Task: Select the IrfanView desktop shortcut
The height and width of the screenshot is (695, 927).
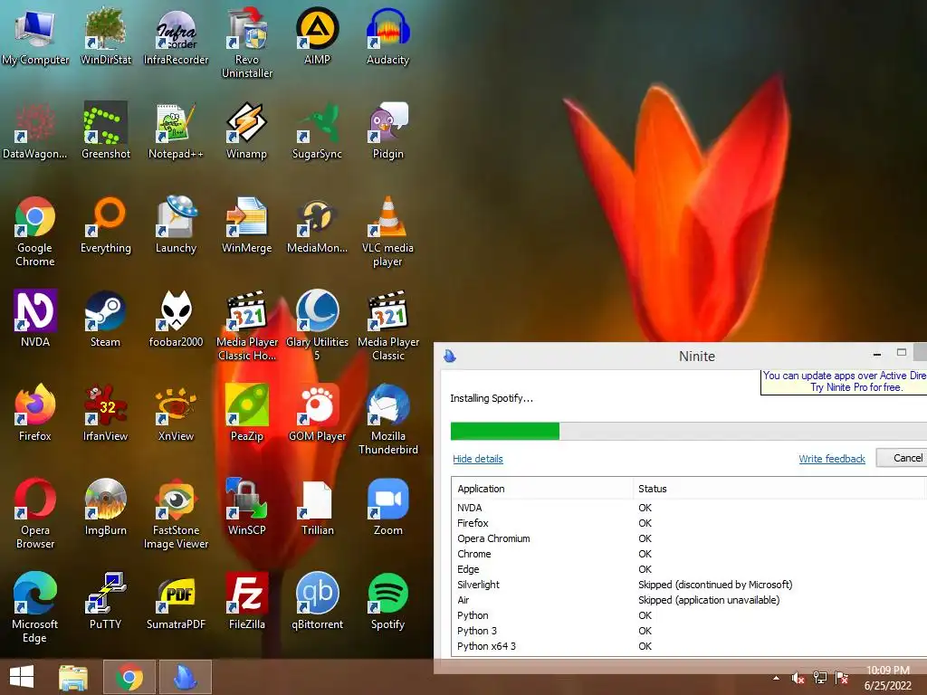Action: pos(105,413)
